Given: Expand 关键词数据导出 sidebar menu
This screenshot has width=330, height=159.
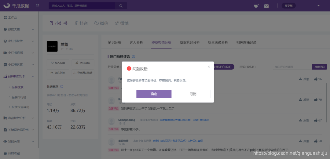Looking at the screenshot, I should point(19,130).
